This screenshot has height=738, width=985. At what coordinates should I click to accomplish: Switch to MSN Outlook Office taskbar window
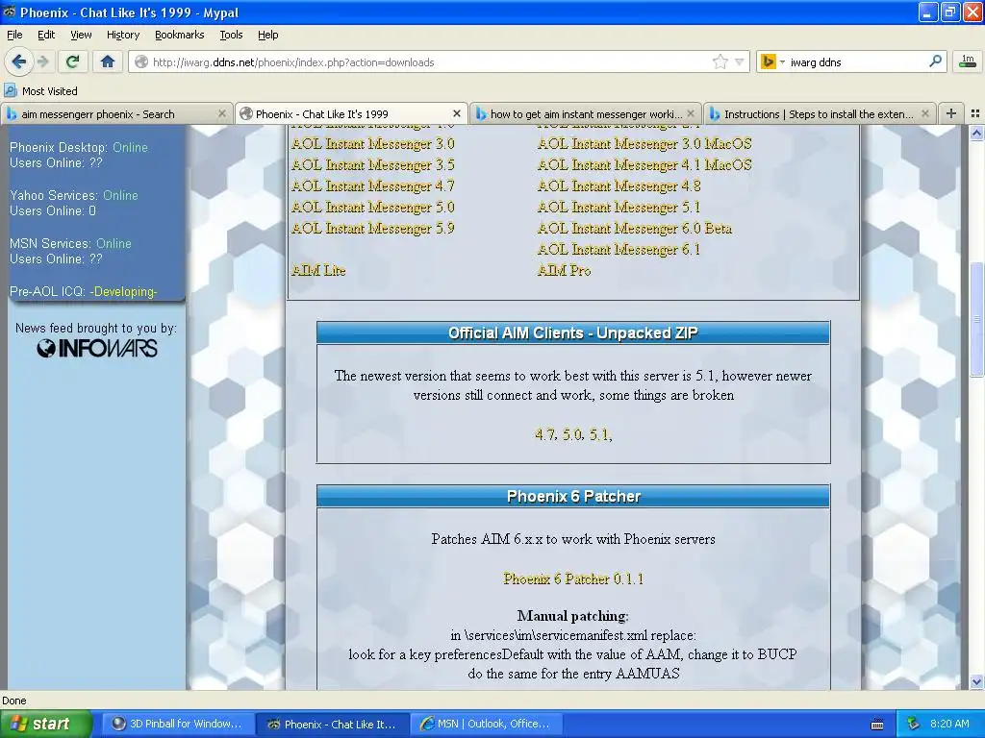[486, 724]
